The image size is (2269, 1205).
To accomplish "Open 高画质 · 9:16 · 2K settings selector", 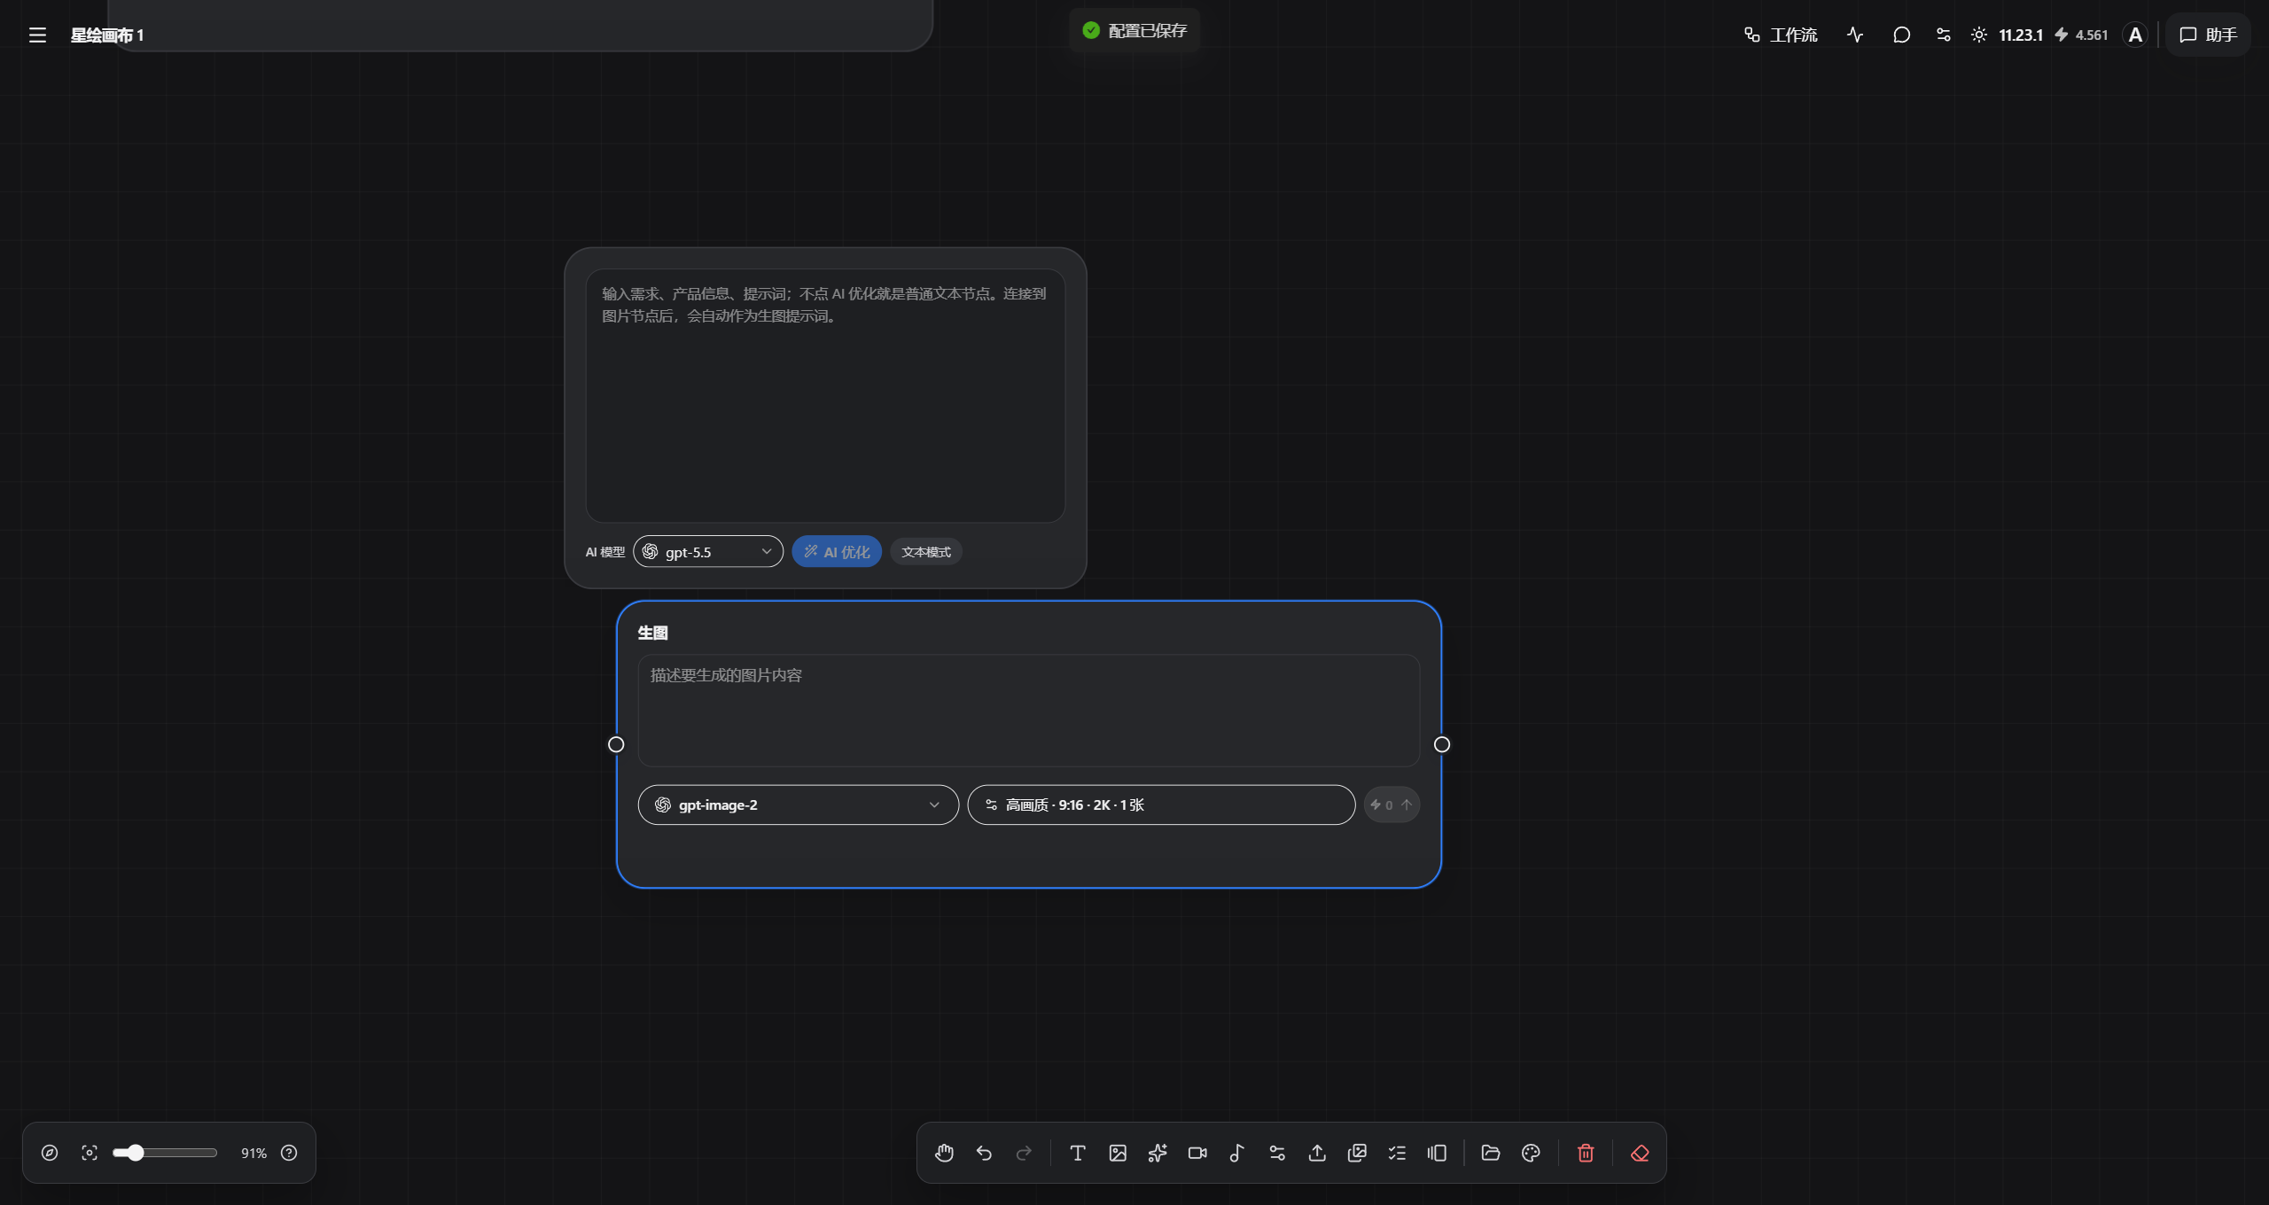I will [1161, 805].
